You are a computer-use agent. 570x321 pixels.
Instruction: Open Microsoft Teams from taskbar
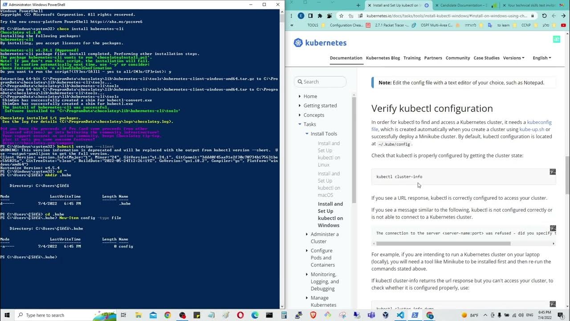click(371, 315)
